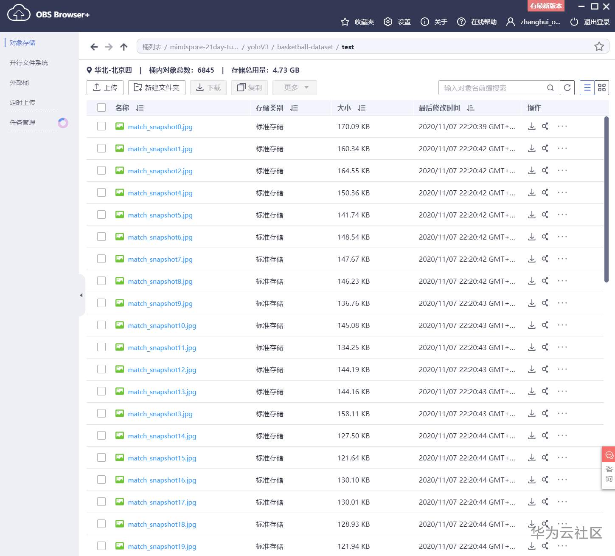Open 并行文件系统 in sidebar
The image size is (615, 556).
coord(29,63)
